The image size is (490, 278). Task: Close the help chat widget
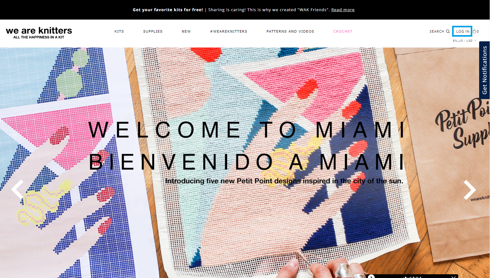coord(454,277)
